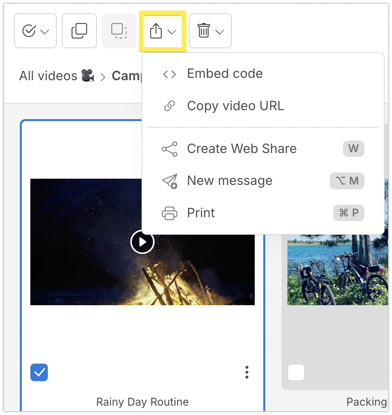Click the greyed-out dashed squares toolbar icon
This screenshot has height=415, width=392.
click(119, 31)
